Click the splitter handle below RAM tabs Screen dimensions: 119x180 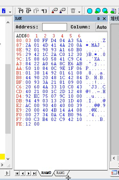point(68,178)
